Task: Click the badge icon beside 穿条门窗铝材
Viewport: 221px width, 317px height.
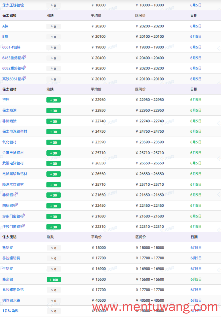Action: (x=23, y=215)
